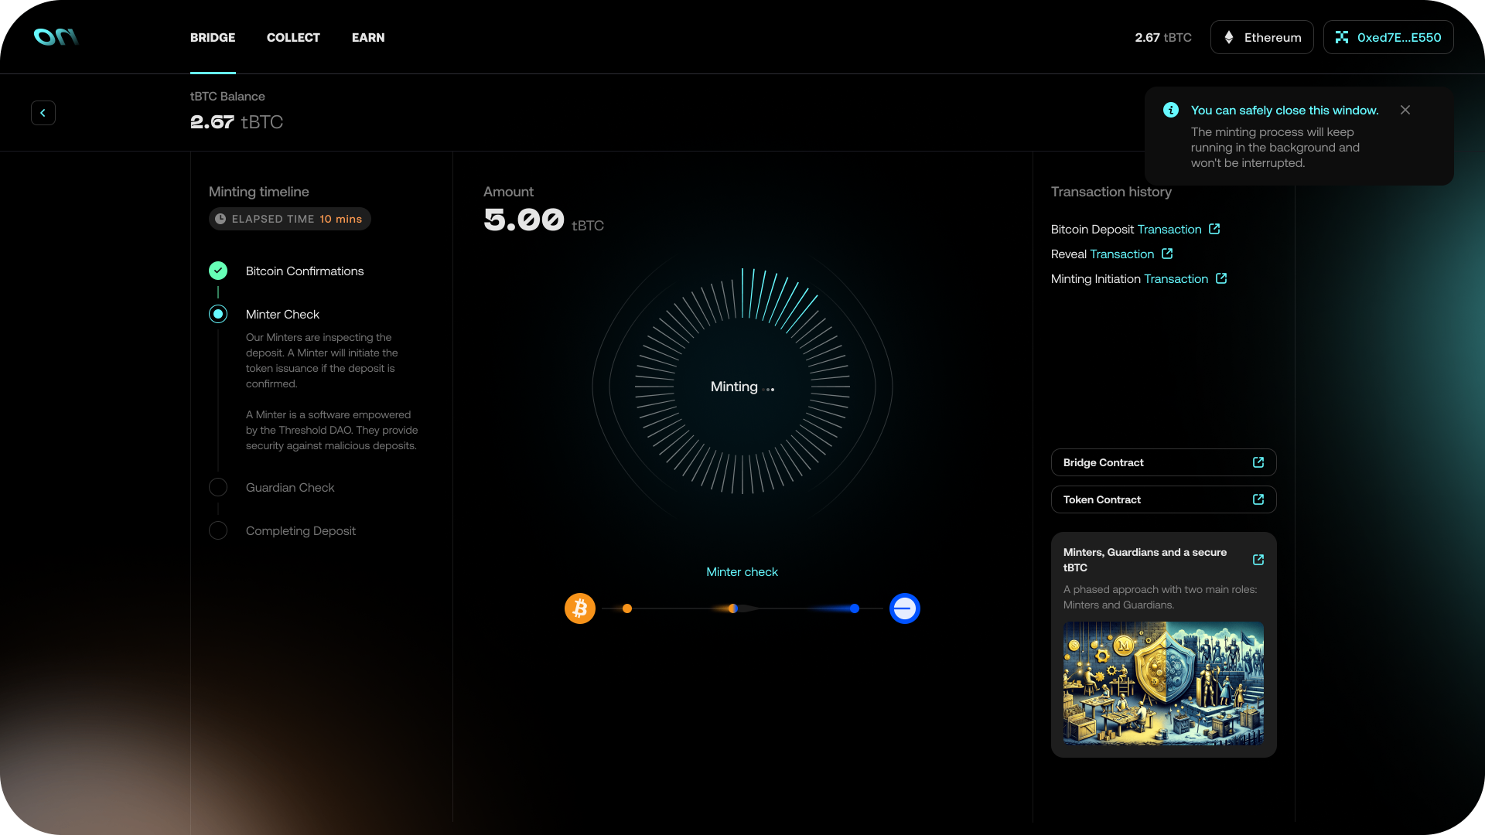Click the tBTC Balance 2.67 value
Viewport: 1485px width, 835px height.
tap(237, 122)
